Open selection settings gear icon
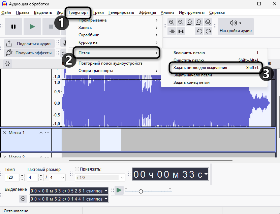 tap(23, 199)
